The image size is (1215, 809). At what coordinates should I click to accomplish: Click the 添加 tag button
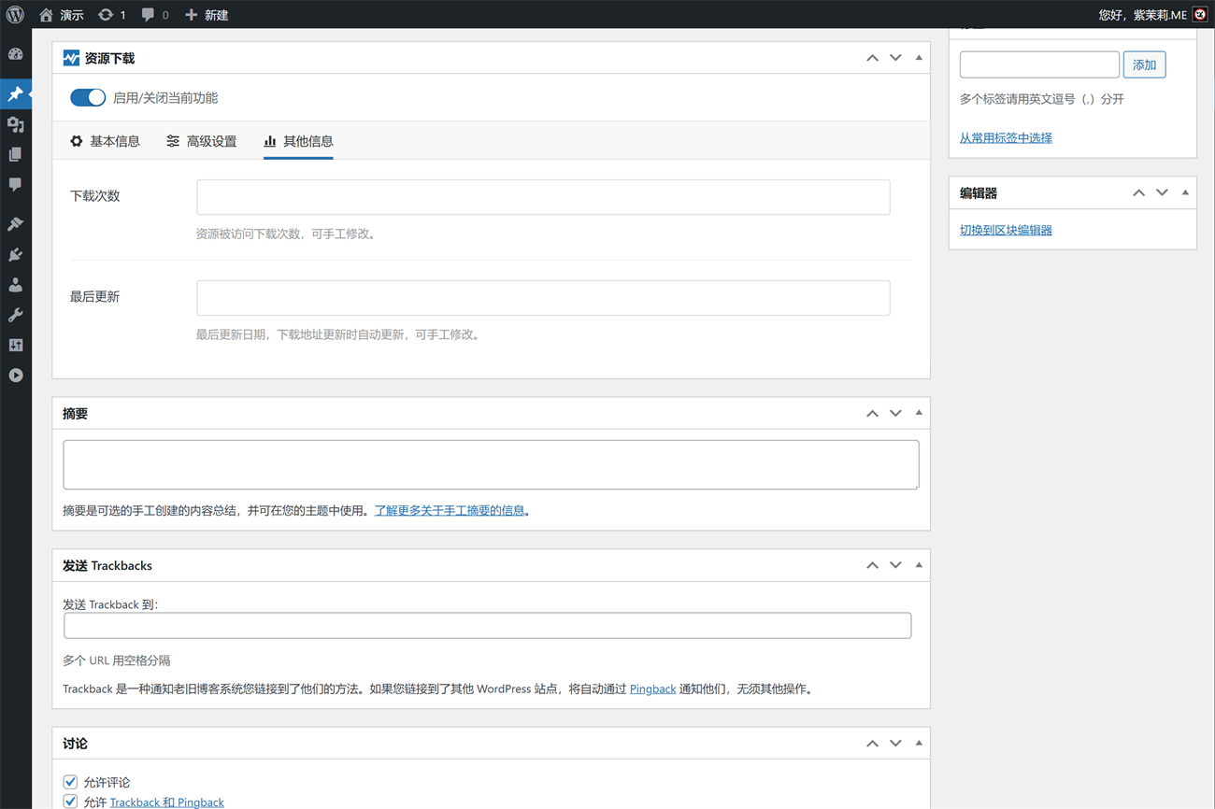tap(1144, 64)
